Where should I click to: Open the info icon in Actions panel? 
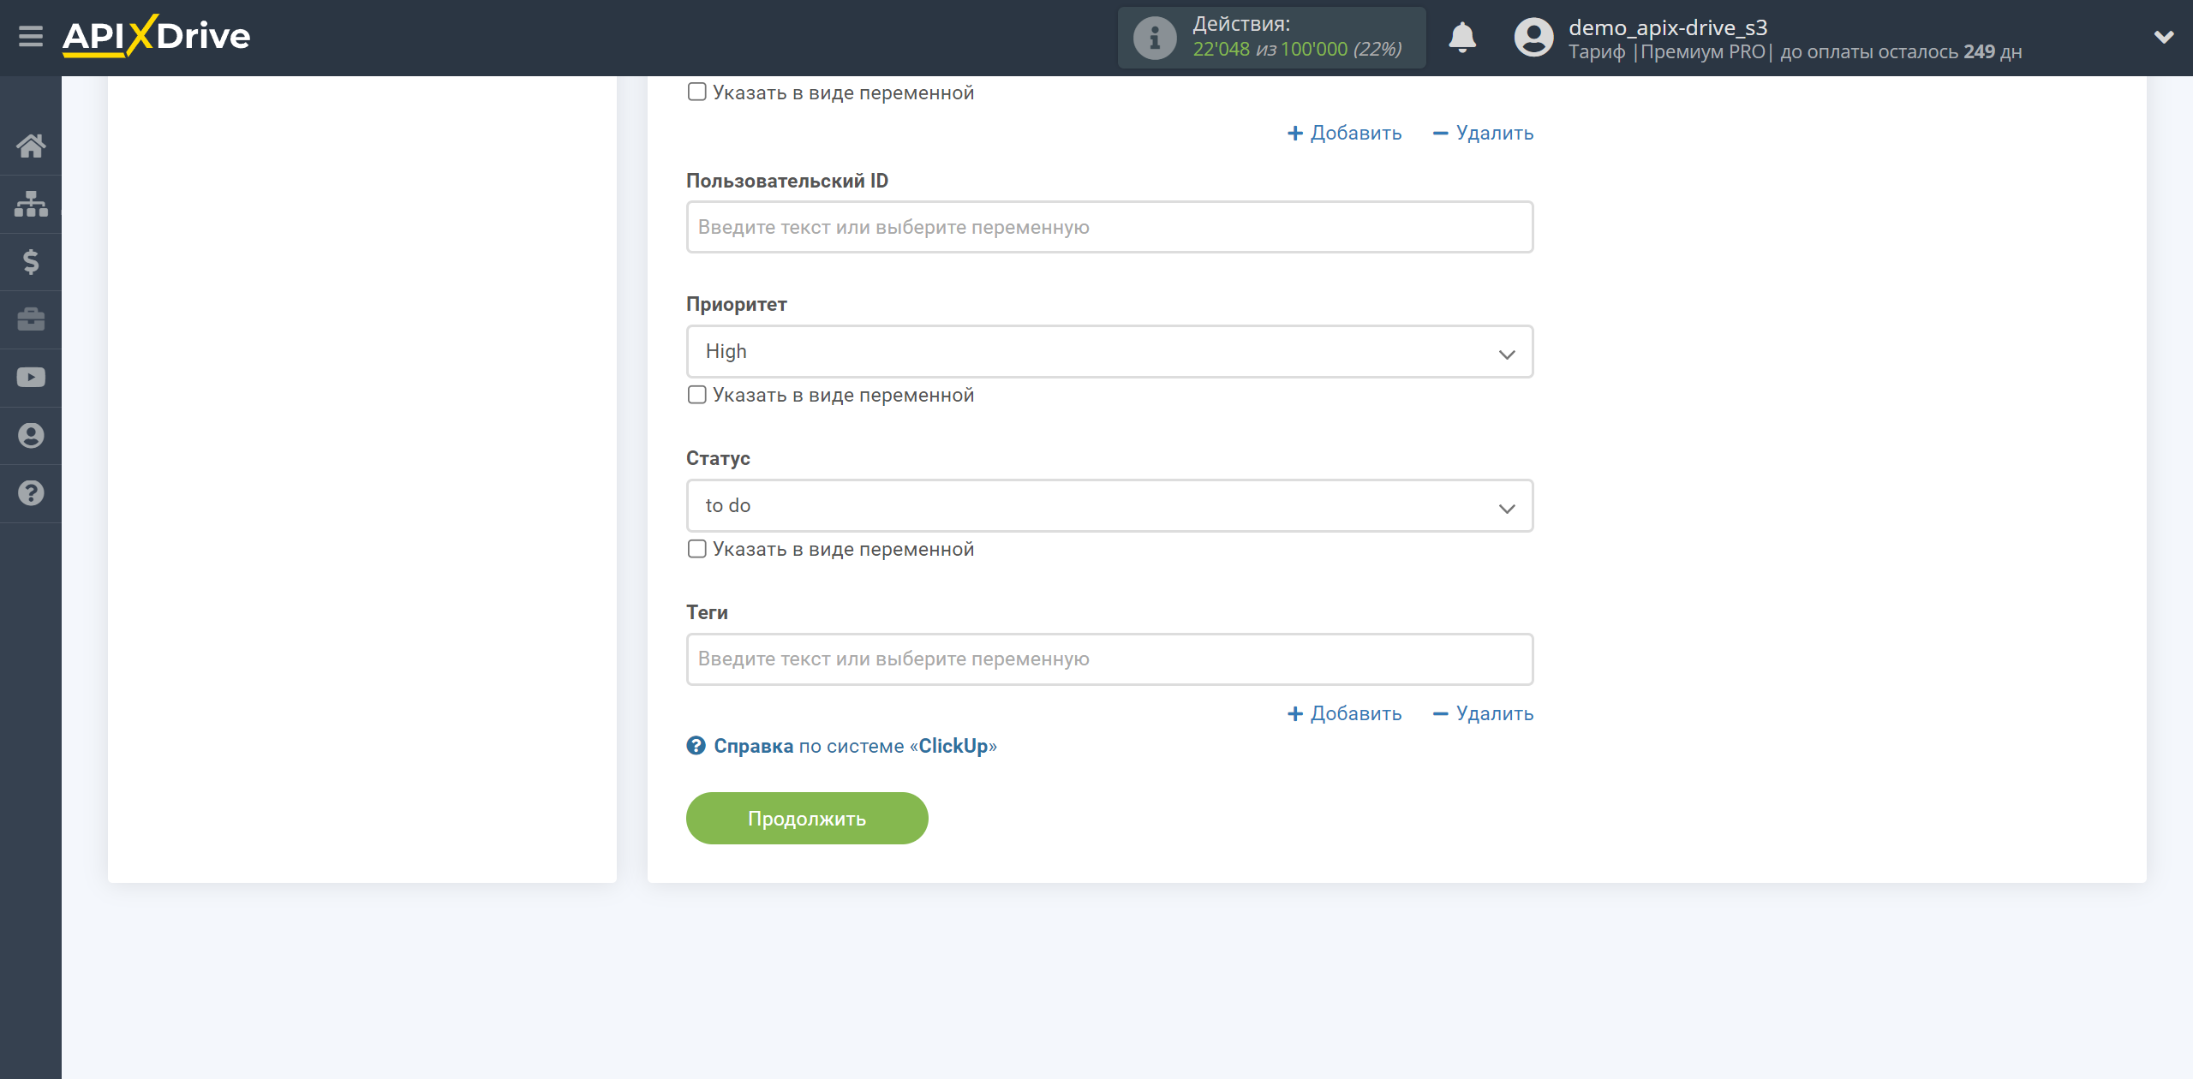tap(1154, 38)
